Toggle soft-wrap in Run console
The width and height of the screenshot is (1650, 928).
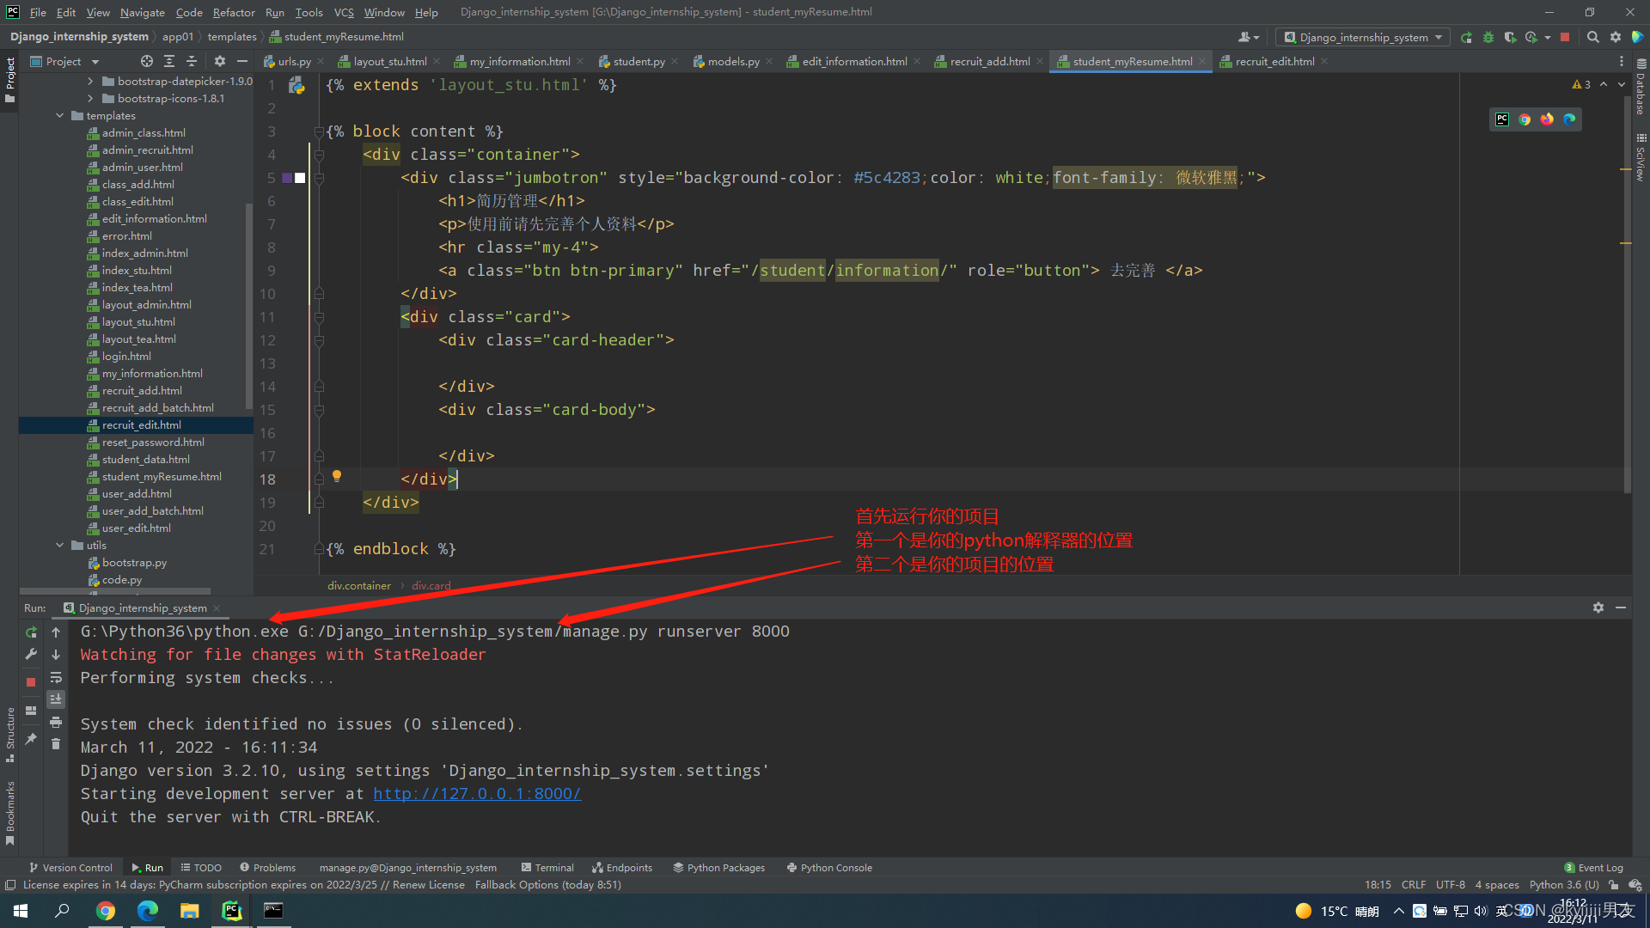click(56, 678)
